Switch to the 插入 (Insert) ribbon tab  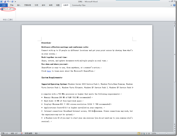click(x=19, y=5)
